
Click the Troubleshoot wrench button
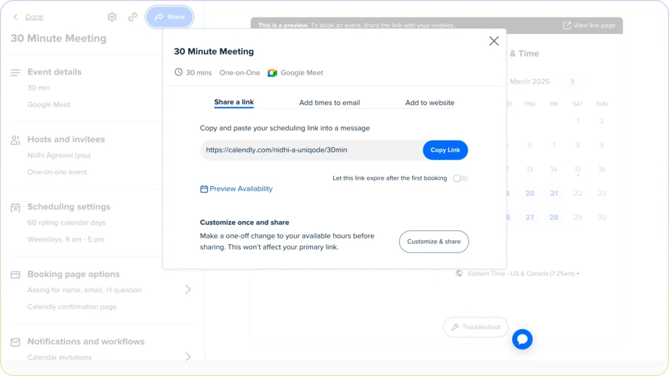pos(476,327)
